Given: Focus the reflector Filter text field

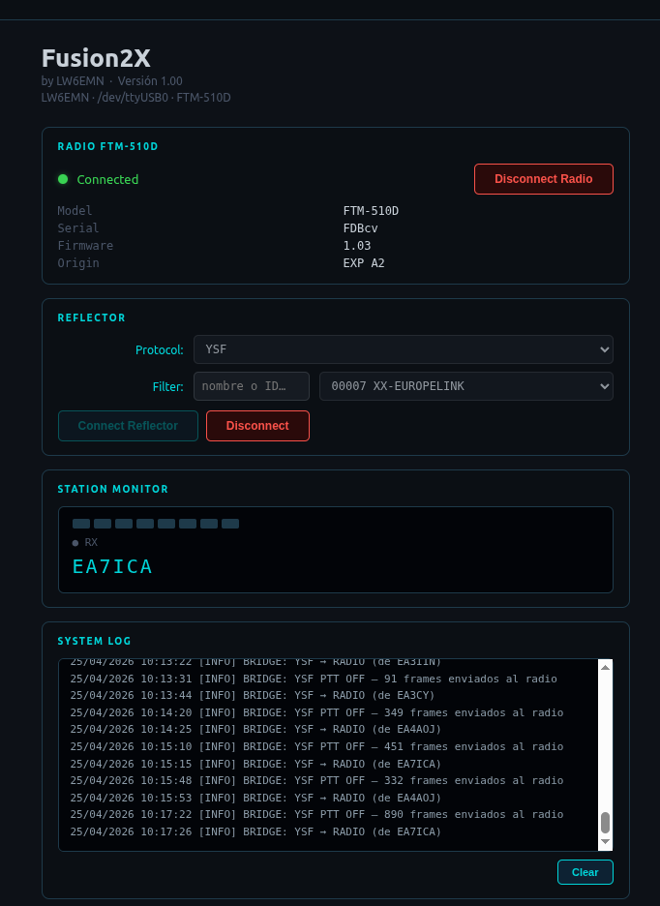Looking at the screenshot, I should point(252,386).
